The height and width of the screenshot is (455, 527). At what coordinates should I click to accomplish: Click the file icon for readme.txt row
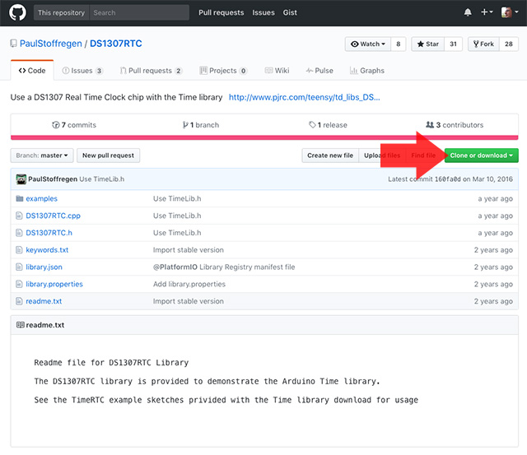[19, 301]
